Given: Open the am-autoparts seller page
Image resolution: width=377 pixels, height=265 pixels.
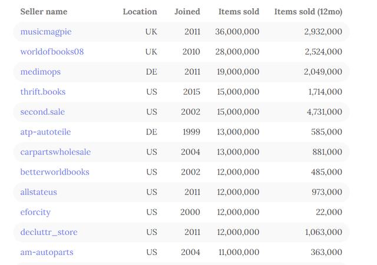Looking at the screenshot, I should (47, 252).
